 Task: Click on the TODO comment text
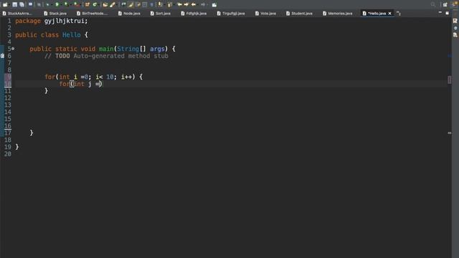click(107, 56)
